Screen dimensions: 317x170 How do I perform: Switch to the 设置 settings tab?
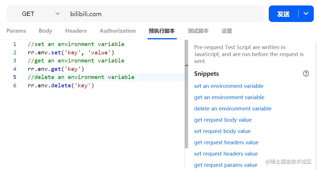(x=227, y=31)
